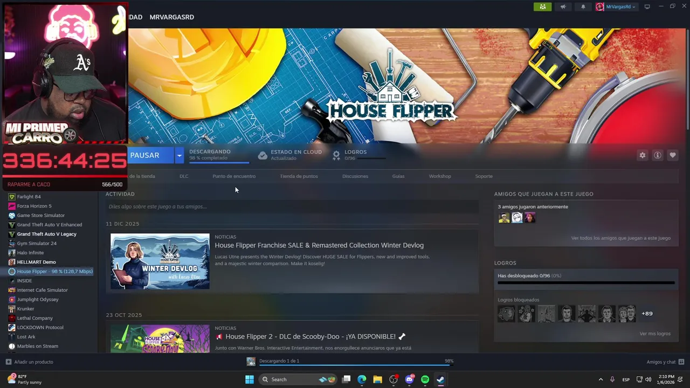Open Discord from the taskbar

point(409,379)
